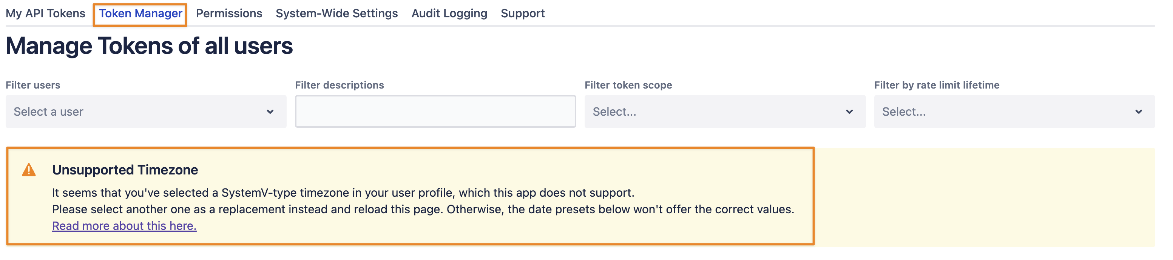Click the chevron in the rate limit lifetime dropdown
The image size is (1173, 260).
click(1138, 112)
